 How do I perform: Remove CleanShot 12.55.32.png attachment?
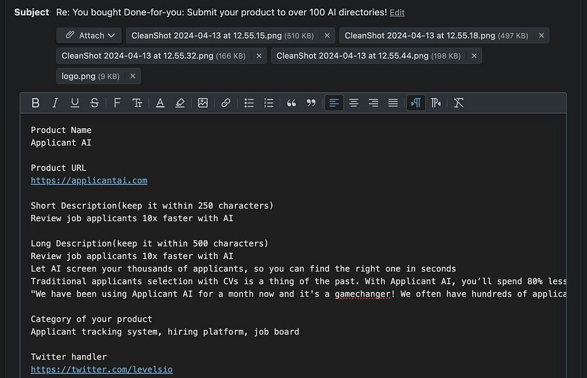[x=259, y=56]
